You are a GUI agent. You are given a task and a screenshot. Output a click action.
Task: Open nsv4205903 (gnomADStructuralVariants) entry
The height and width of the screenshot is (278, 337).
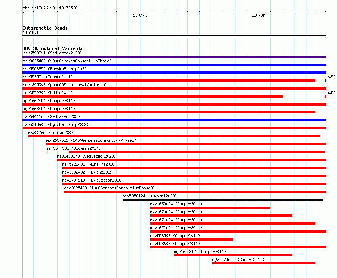[65, 85]
